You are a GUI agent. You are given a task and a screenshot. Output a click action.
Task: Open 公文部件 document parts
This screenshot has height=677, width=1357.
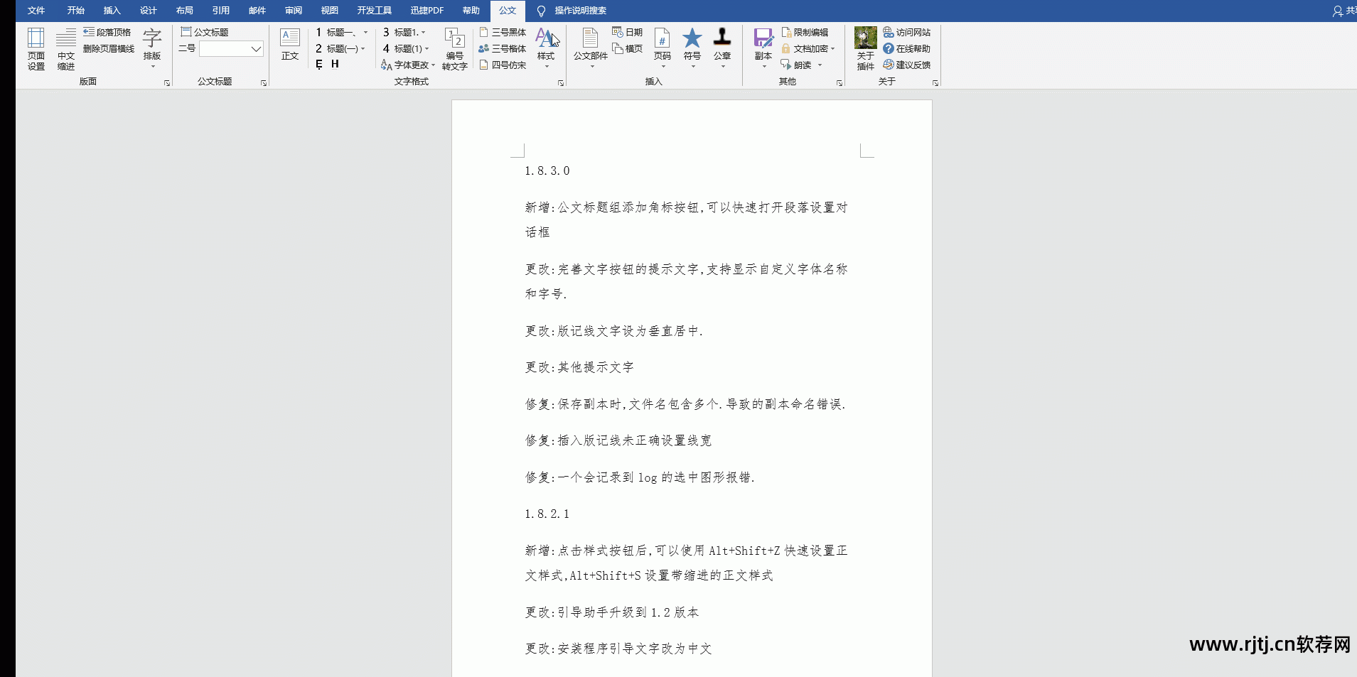pos(589,46)
